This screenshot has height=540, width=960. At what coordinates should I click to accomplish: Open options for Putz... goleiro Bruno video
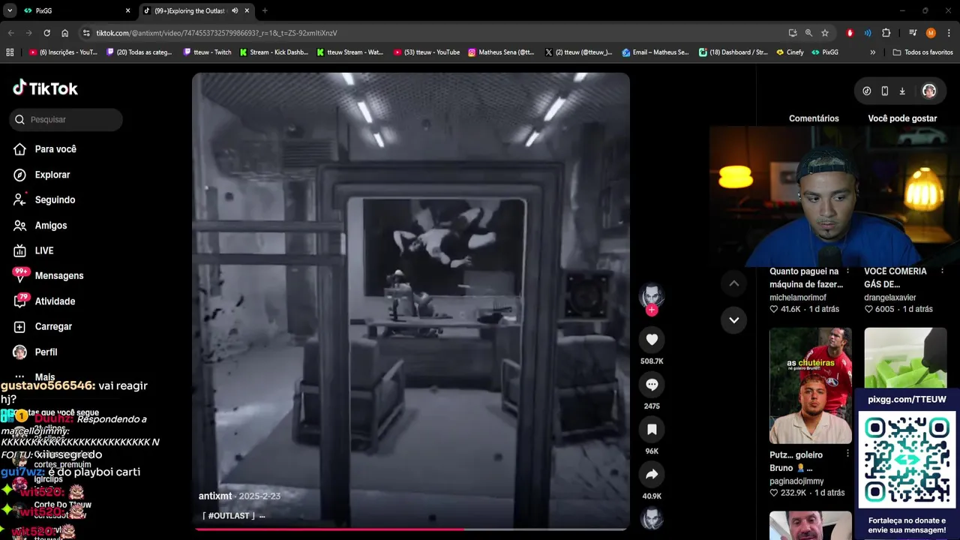click(x=847, y=454)
